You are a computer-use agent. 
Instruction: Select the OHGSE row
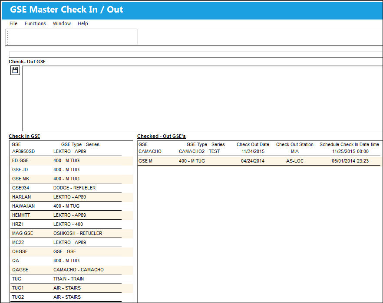(66, 251)
